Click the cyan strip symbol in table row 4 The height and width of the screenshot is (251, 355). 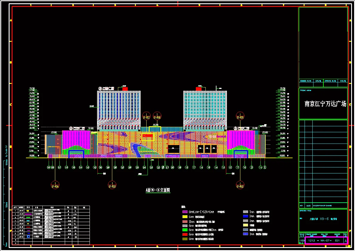tap(28, 221)
